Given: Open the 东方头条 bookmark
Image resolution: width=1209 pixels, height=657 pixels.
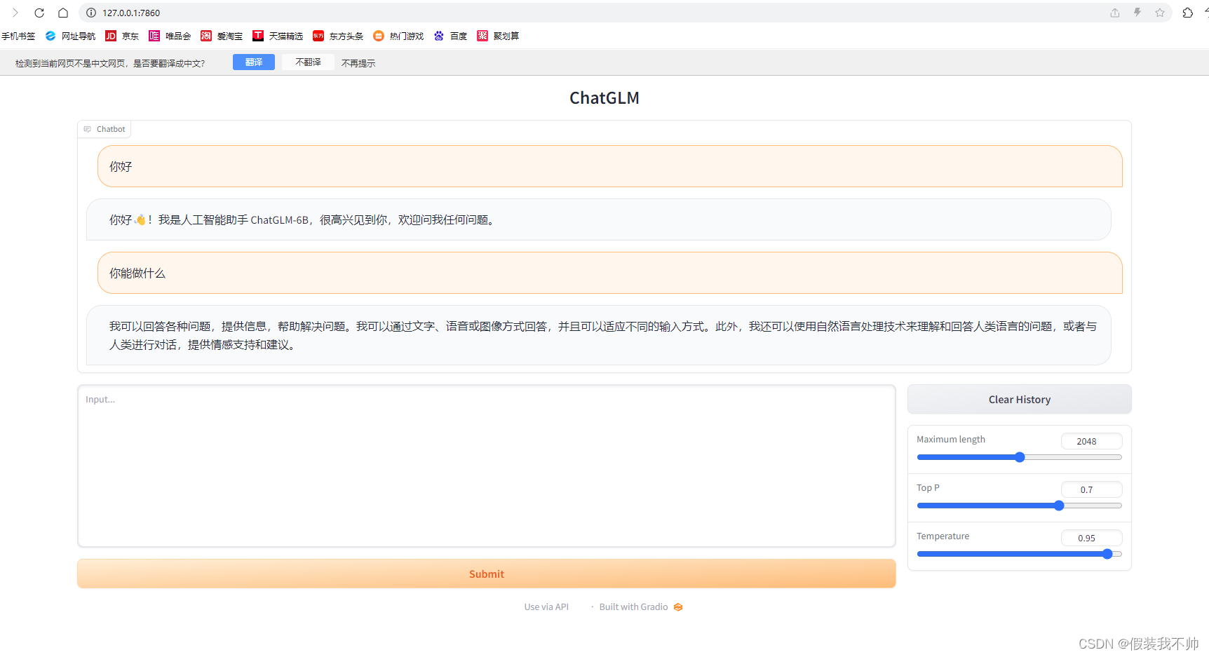Looking at the screenshot, I should click(x=338, y=36).
